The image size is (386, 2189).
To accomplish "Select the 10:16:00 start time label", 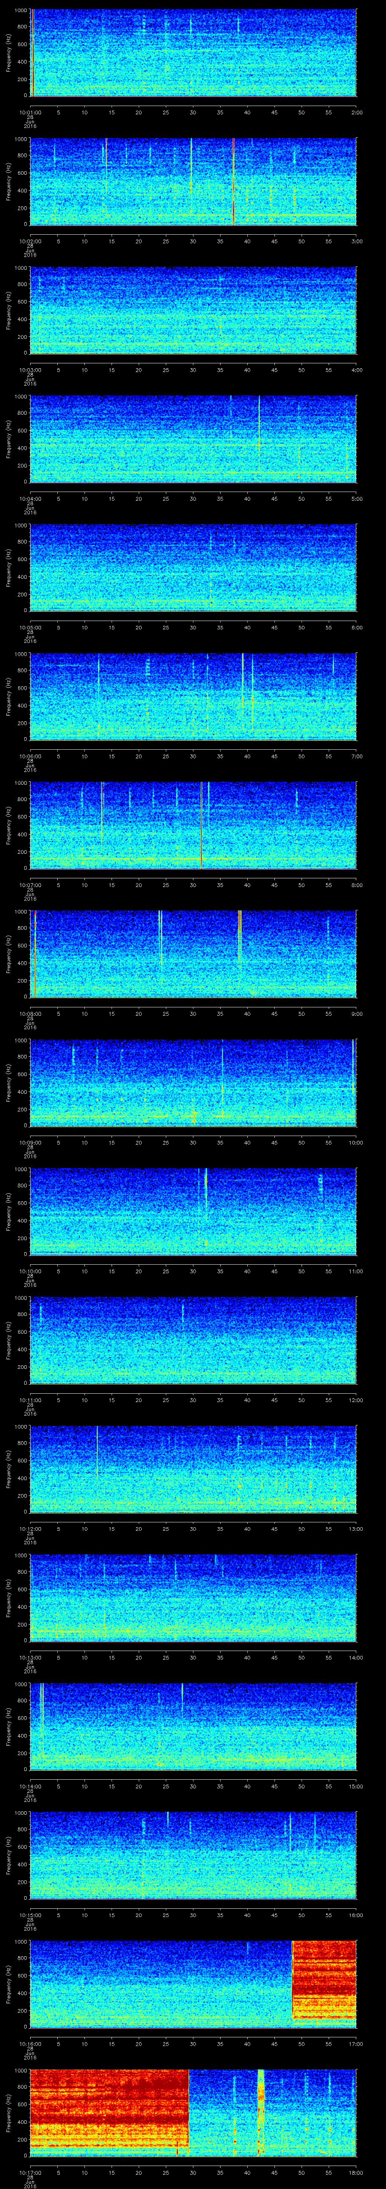I will (x=30, y=2044).
